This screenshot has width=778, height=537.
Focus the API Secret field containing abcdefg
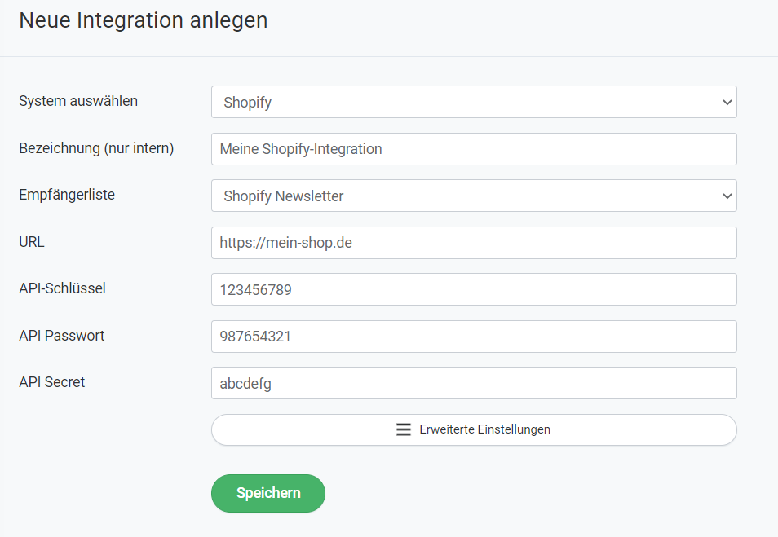[x=473, y=383]
